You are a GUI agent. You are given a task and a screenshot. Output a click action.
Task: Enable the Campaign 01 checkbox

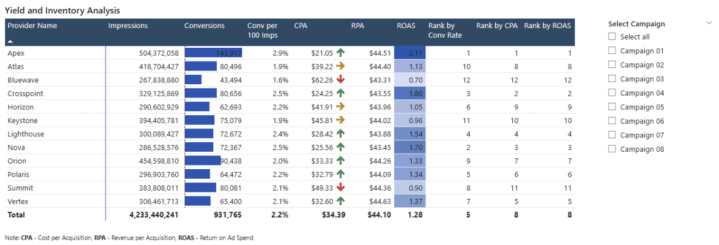(612, 51)
